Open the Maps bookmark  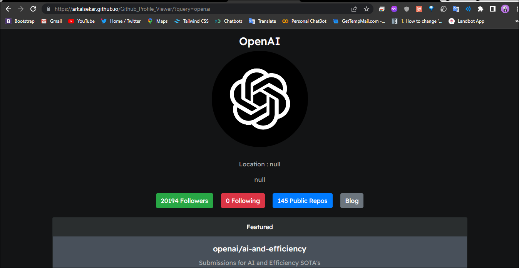click(x=157, y=21)
